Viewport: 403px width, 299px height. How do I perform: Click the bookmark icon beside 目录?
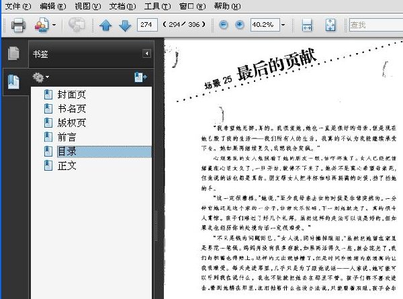pyautogui.click(x=48, y=151)
